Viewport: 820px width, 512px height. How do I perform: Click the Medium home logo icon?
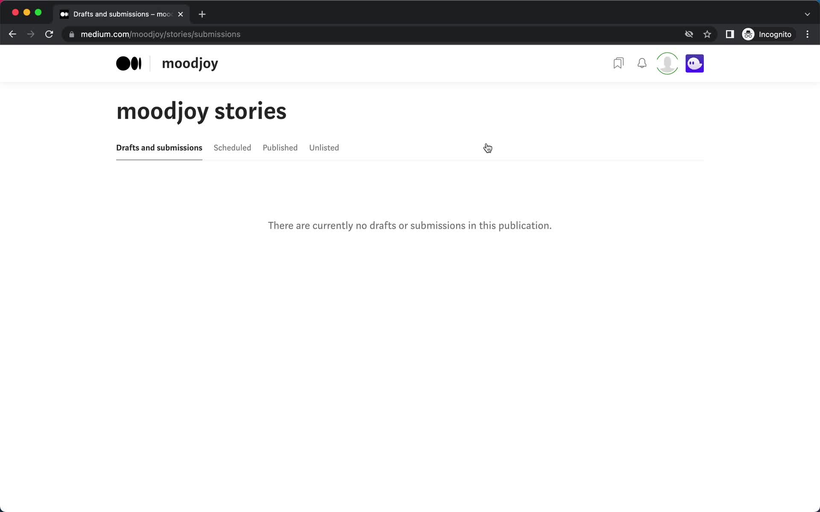[128, 63]
